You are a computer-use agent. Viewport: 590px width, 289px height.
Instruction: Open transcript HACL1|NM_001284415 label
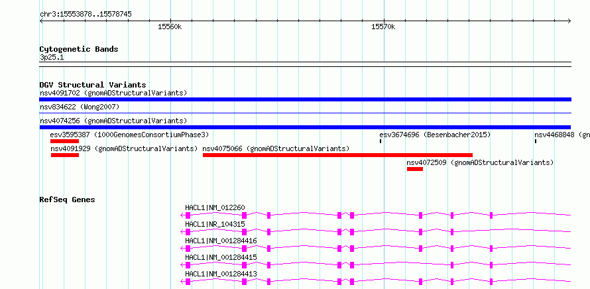pos(221,257)
